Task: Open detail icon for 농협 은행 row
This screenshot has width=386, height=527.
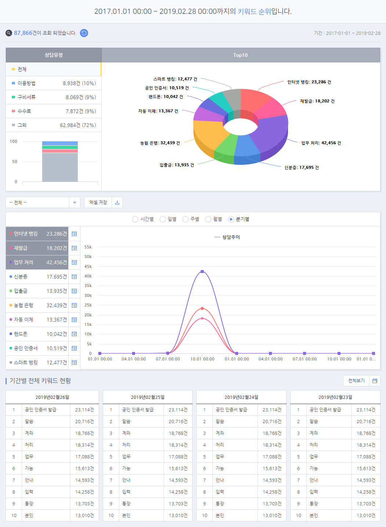Action: click(x=74, y=305)
